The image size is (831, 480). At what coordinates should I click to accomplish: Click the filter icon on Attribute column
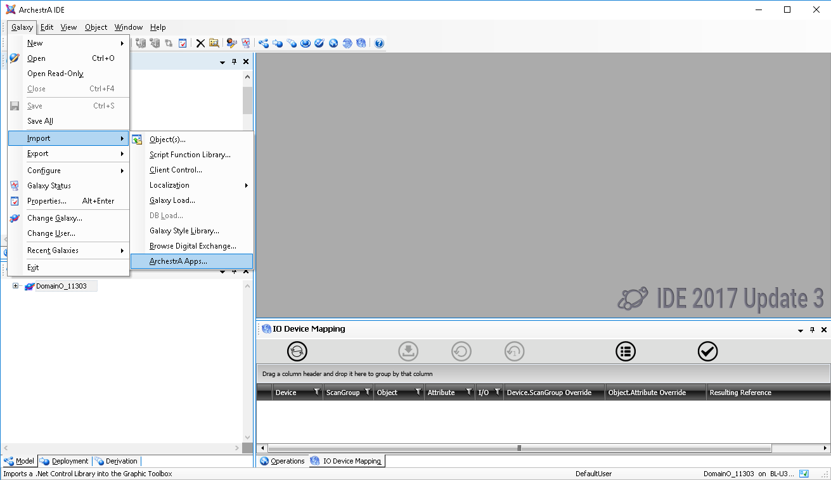[x=469, y=392]
